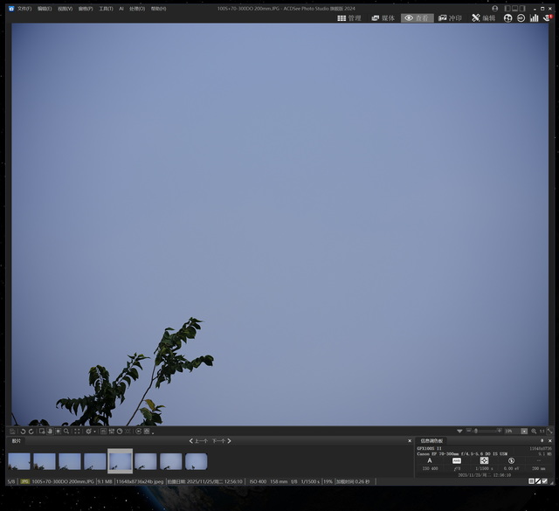
Task: Click the 365 icon in top bar
Action: [521, 17]
